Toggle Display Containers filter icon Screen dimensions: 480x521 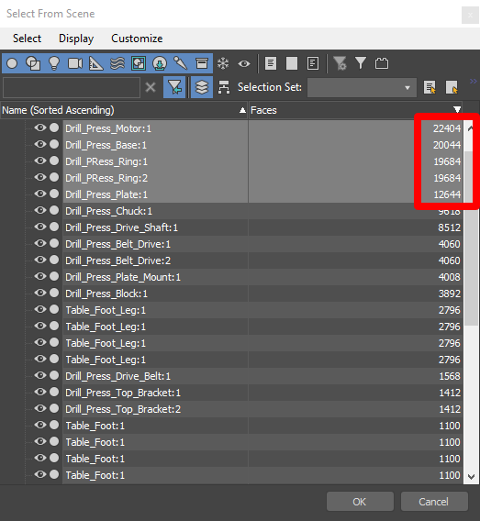pos(201,63)
